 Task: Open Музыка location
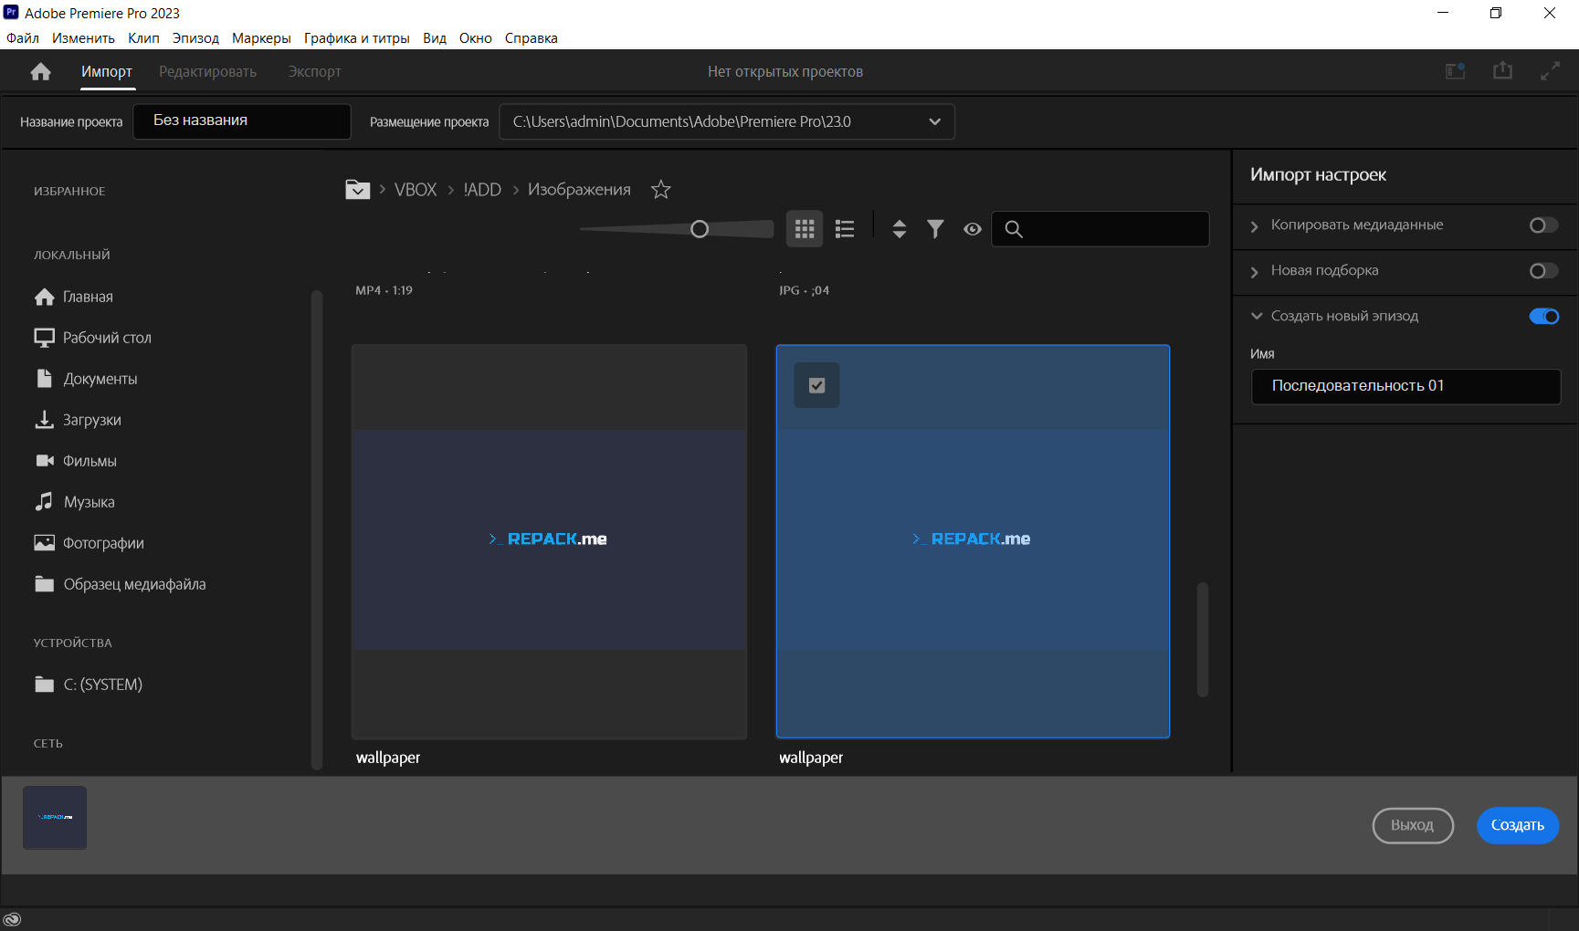75,502
